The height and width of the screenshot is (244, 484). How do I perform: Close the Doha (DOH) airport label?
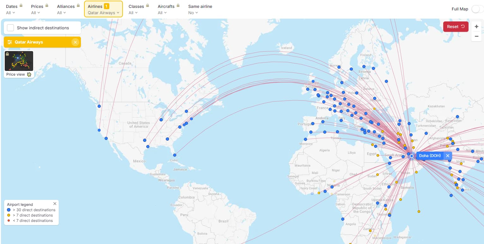coord(447,156)
